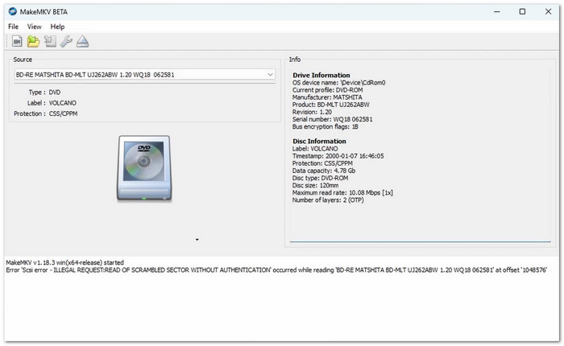The height and width of the screenshot is (346, 564).
Task: Click the MakeMKV app logo in title bar
Action: (x=13, y=11)
